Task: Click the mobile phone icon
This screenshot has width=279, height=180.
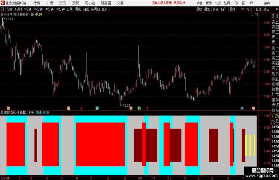Action: 243,3
